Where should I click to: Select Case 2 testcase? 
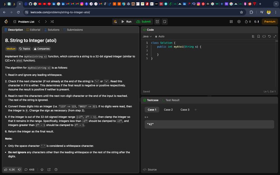point(168,110)
